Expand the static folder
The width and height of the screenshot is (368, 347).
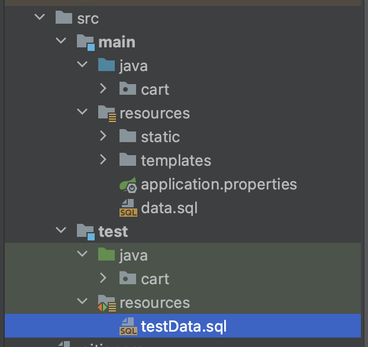pos(103,136)
